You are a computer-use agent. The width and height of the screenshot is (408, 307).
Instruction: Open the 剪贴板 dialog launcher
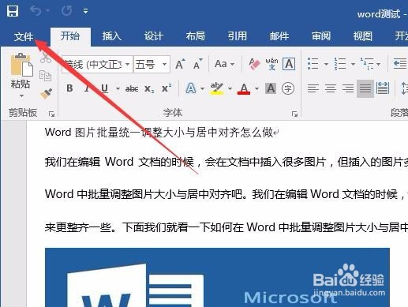[x=51, y=114]
